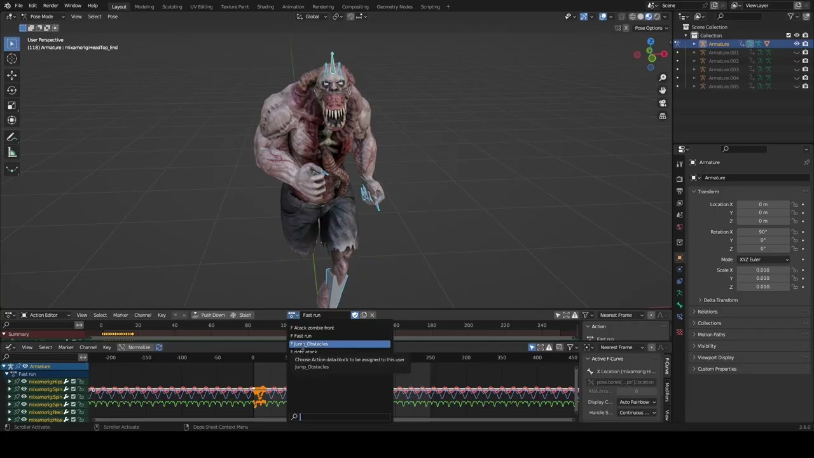Viewport: 814px width, 458px height.
Task: Open the action browse dropdown icon
Action: [293, 315]
